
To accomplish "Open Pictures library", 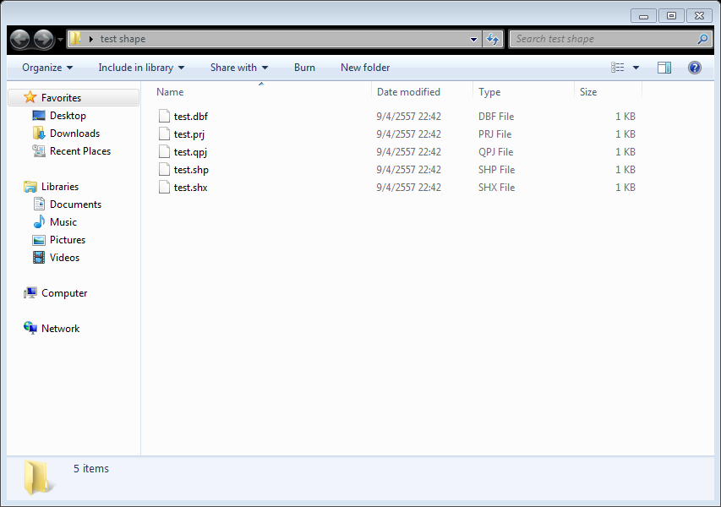I will click(x=67, y=240).
